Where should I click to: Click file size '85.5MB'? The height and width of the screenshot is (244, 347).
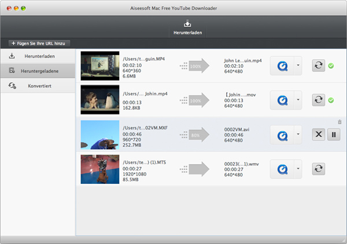(131, 180)
